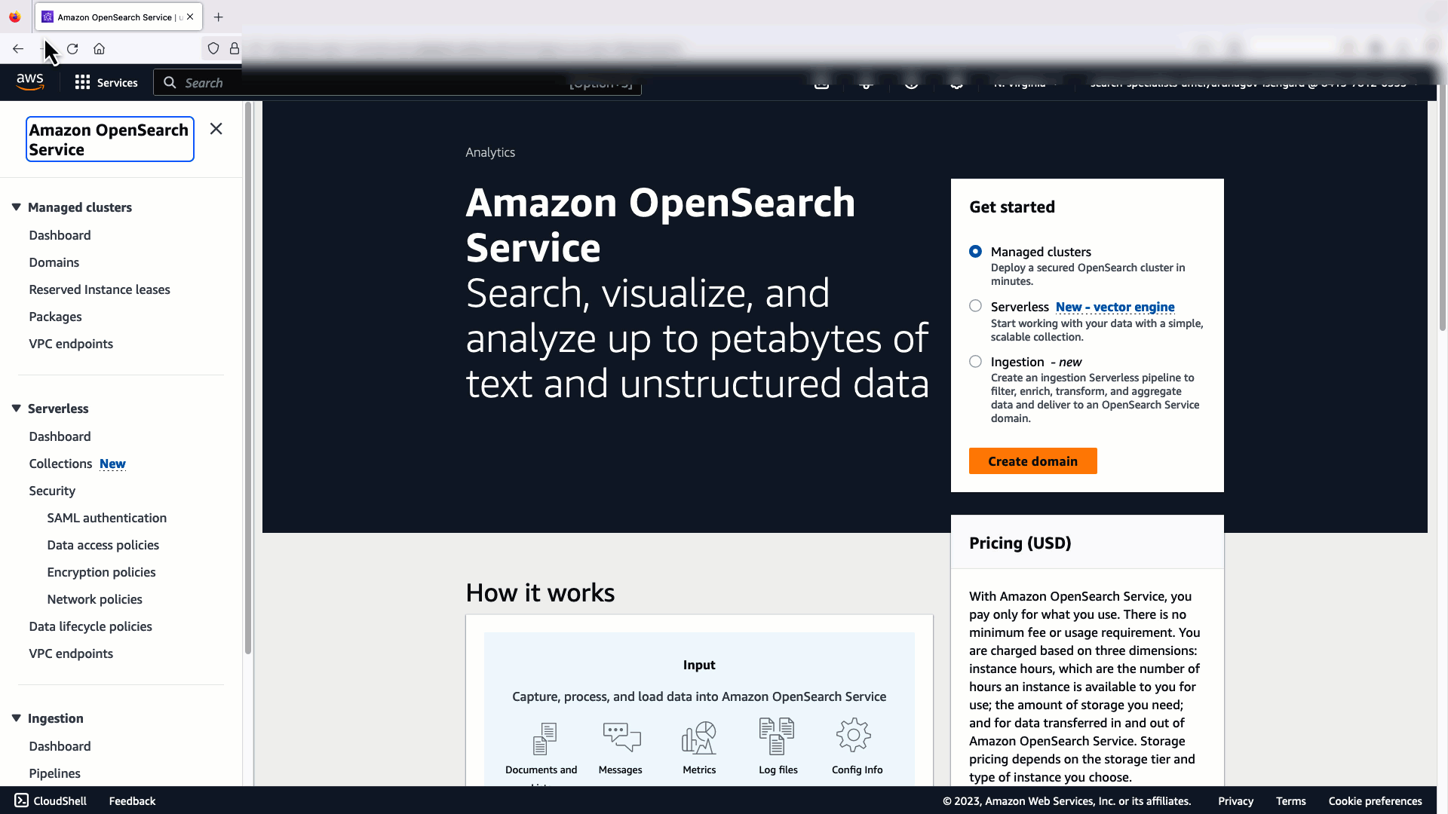1448x814 pixels.
Task: Open CloudShell terminal icon
Action: click(21, 800)
